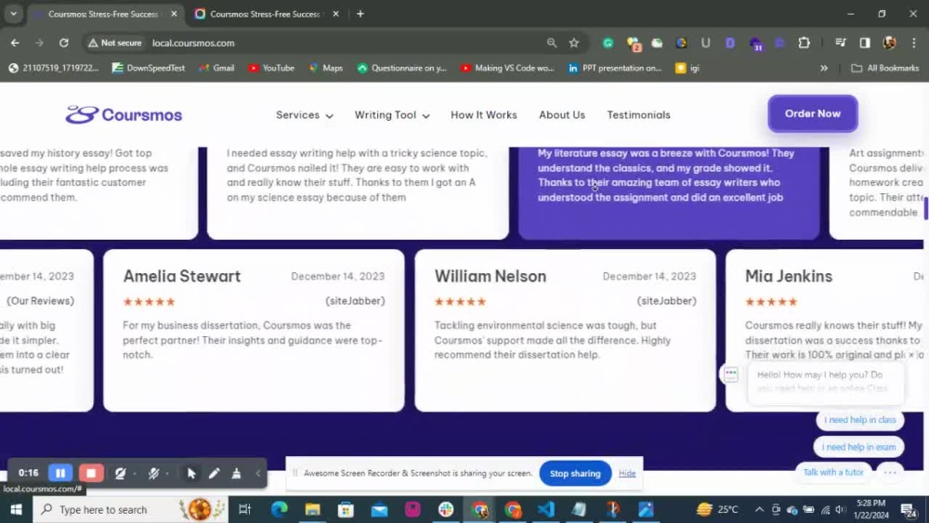Open the Testimonials section link
929x523 pixels.
click(x=638, y=115)
